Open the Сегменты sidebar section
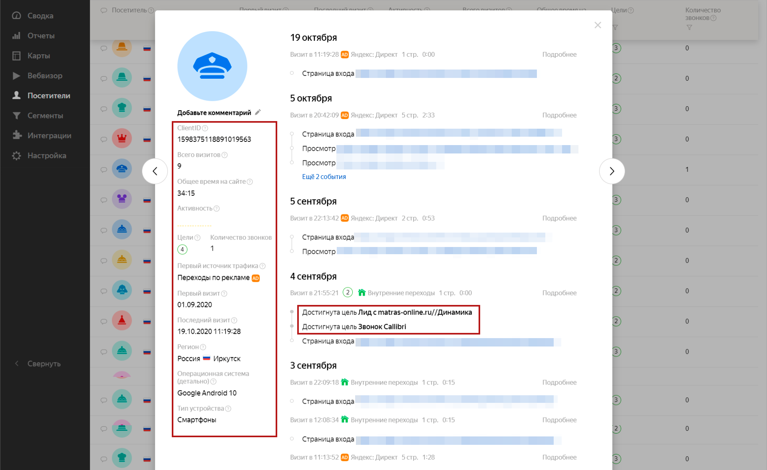This screenshot has height=470, width=767. click(45, 116)
